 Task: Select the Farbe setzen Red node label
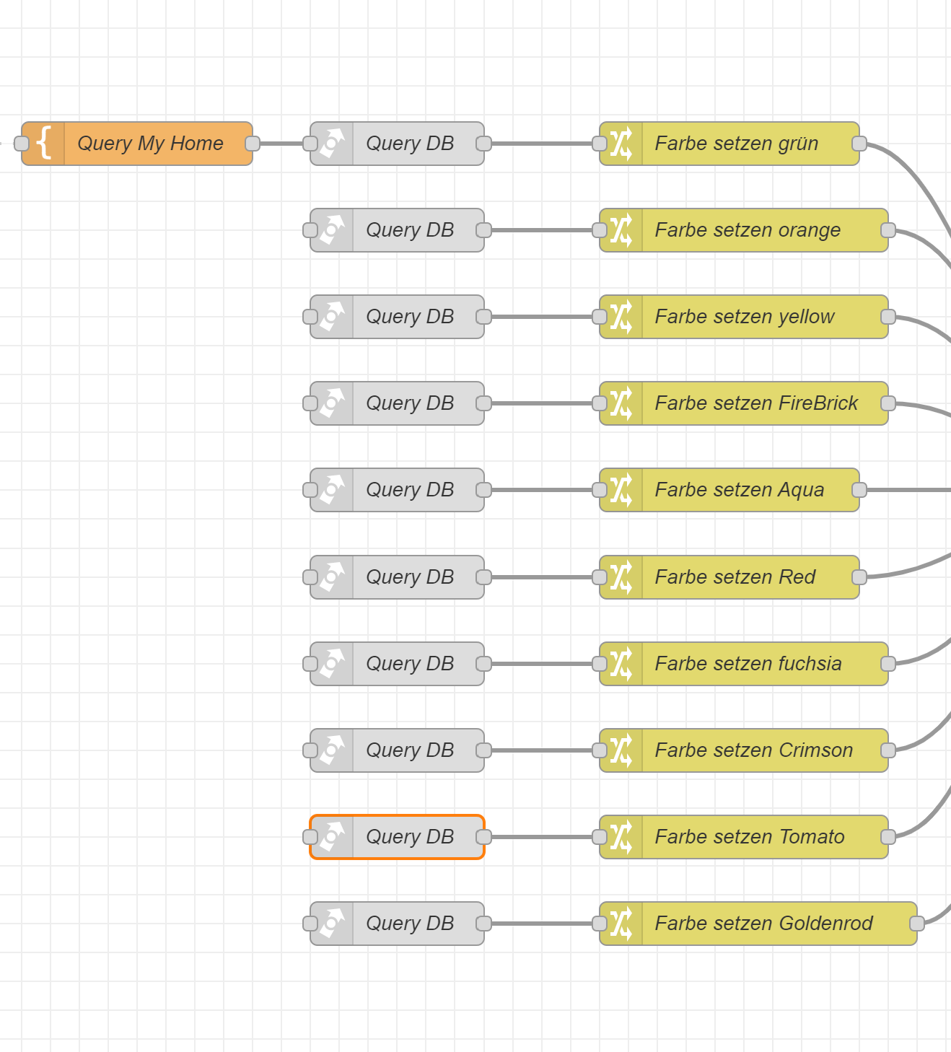tap(735, 577)
